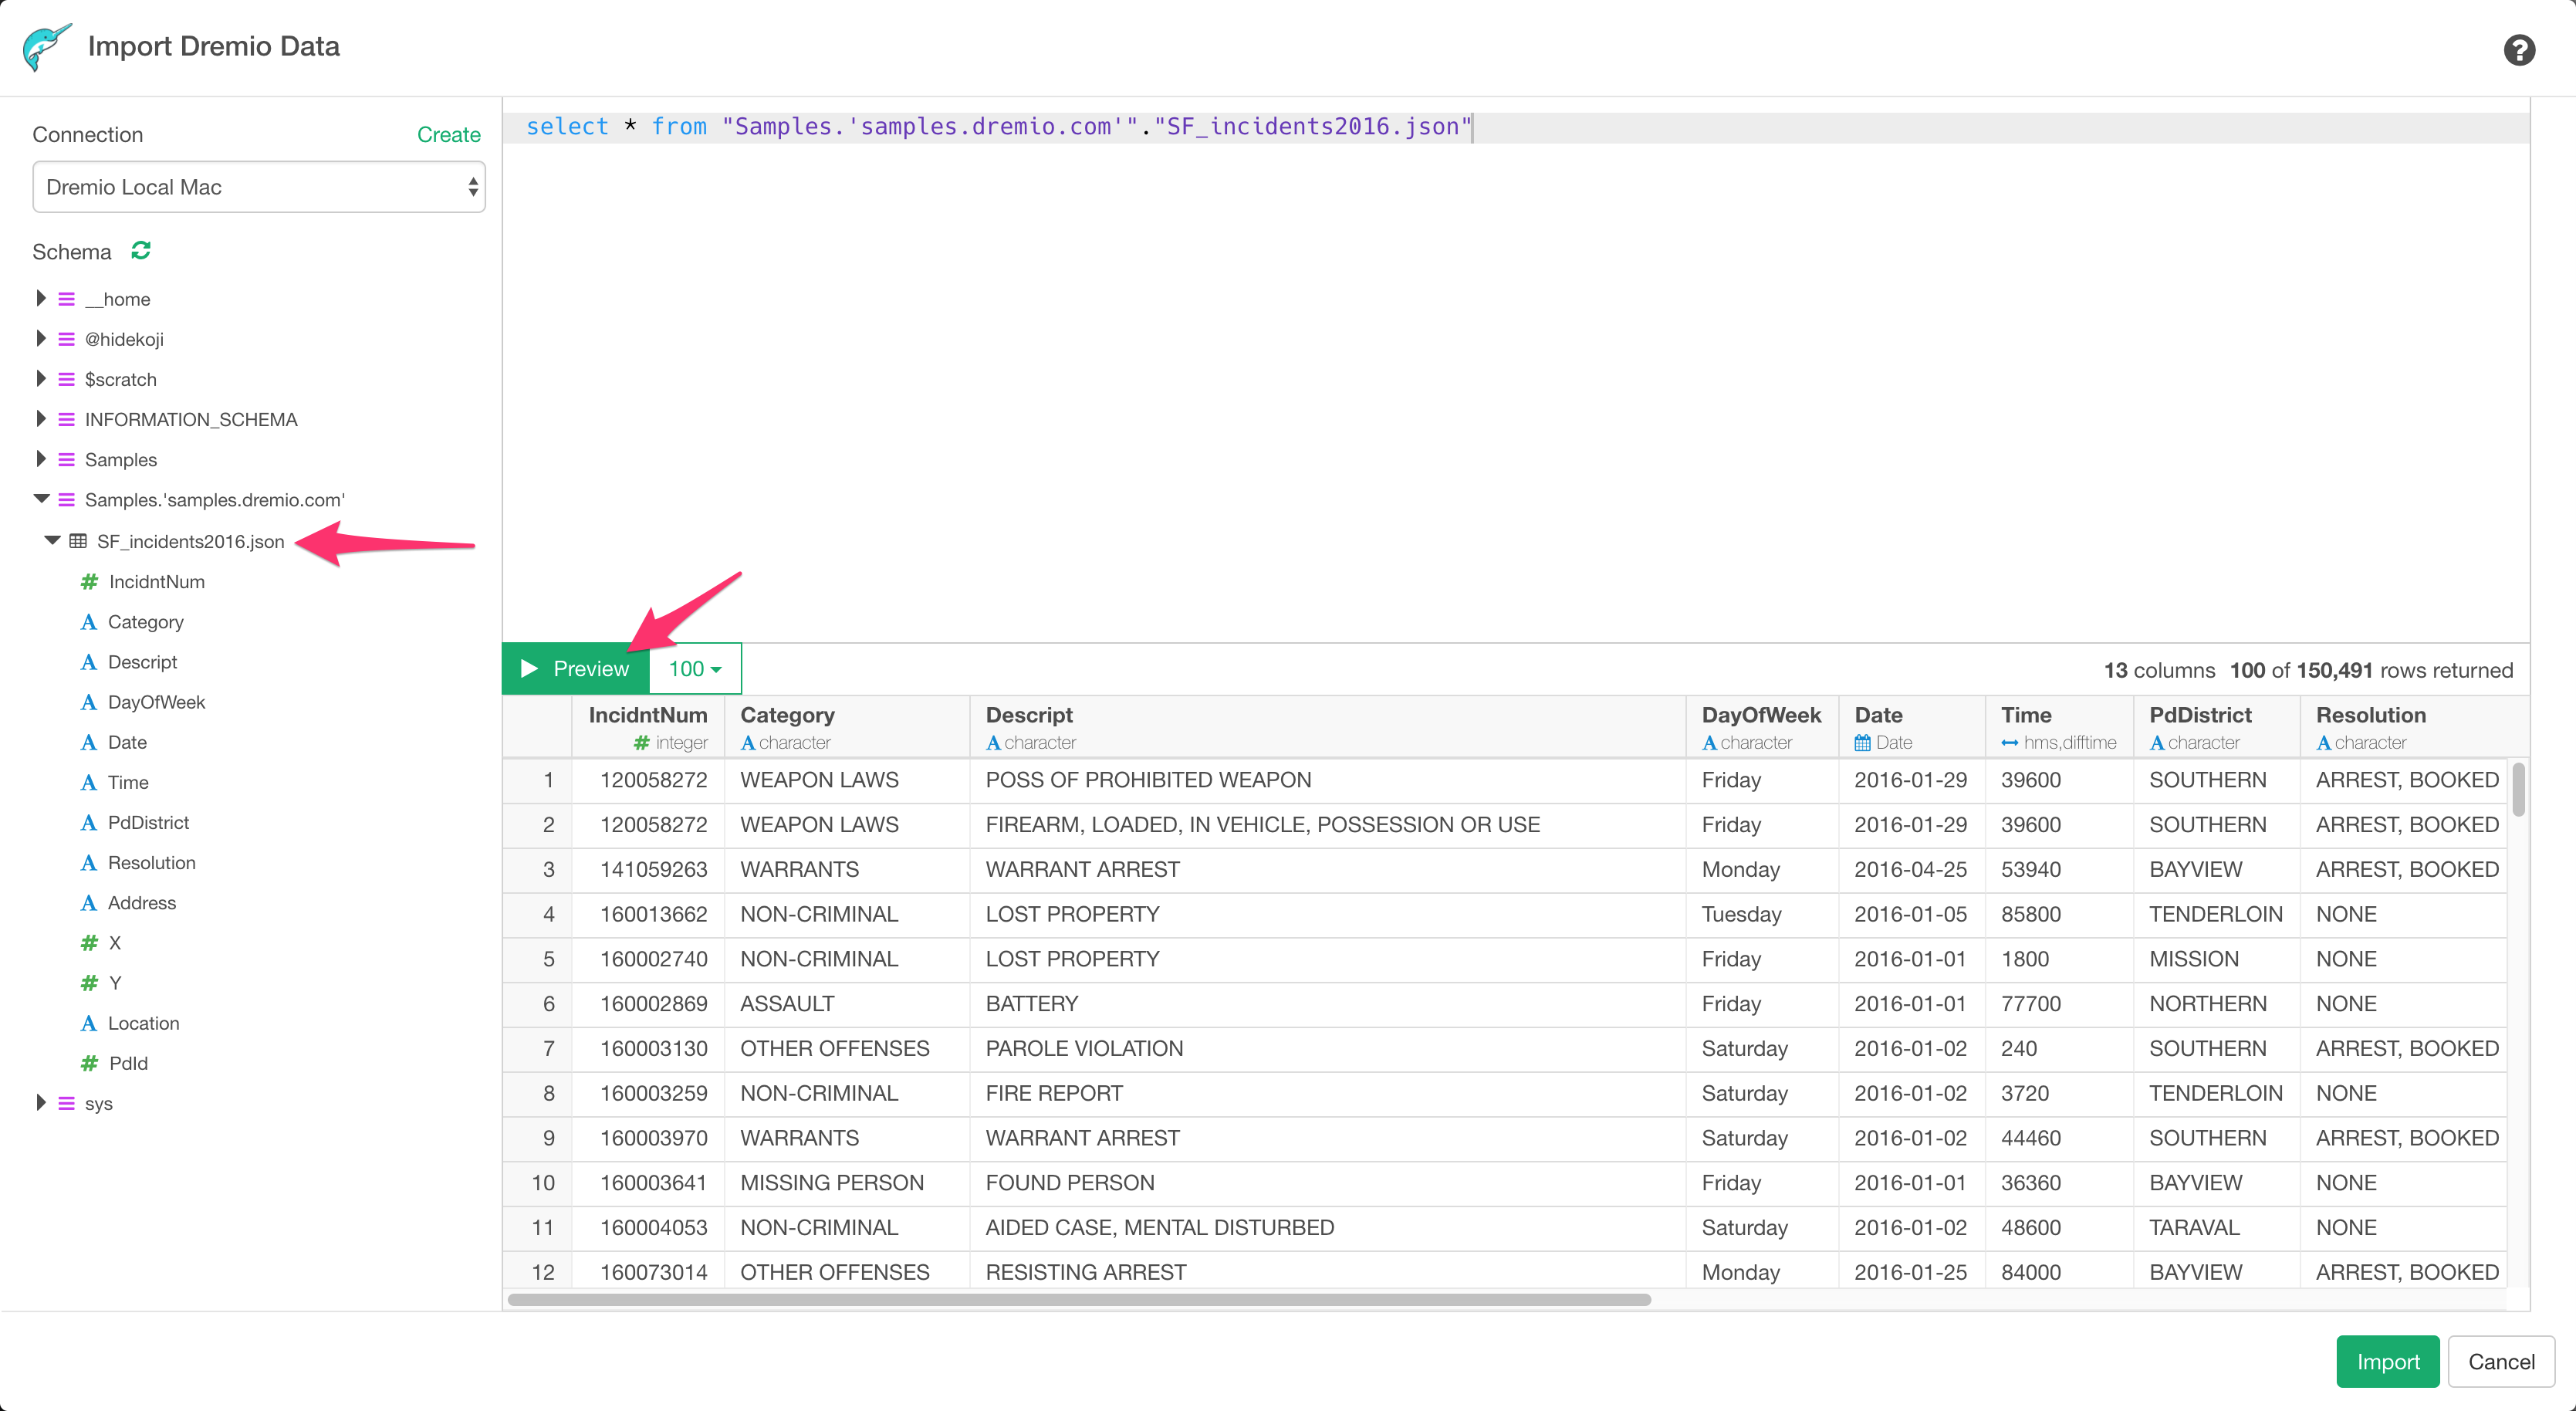Run the Preview query button
The image size is (2576, 1411).
pos(576,669)
